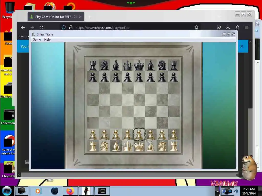262x196 pixels.
Task: Click the black pawn in front of the king
Action: tap(139, 77)
